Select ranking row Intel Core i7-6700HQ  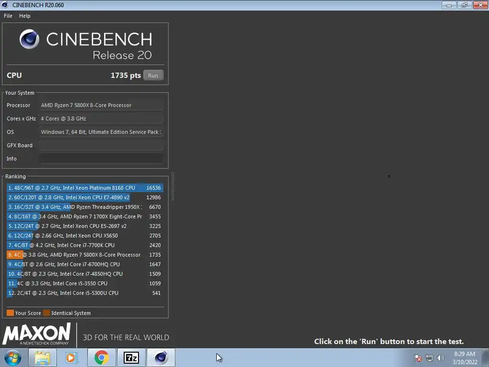coord(85,264)
